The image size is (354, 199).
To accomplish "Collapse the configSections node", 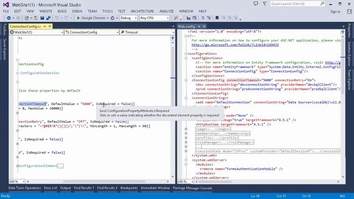I will pyautogui.click(x=186, y=58).
